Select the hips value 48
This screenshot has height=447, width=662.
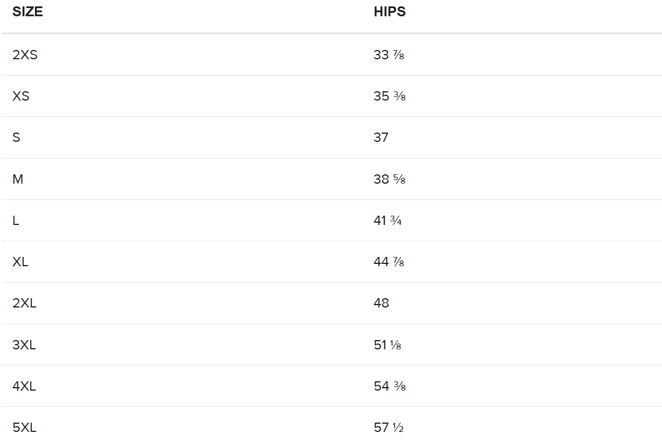coord(381,303)
